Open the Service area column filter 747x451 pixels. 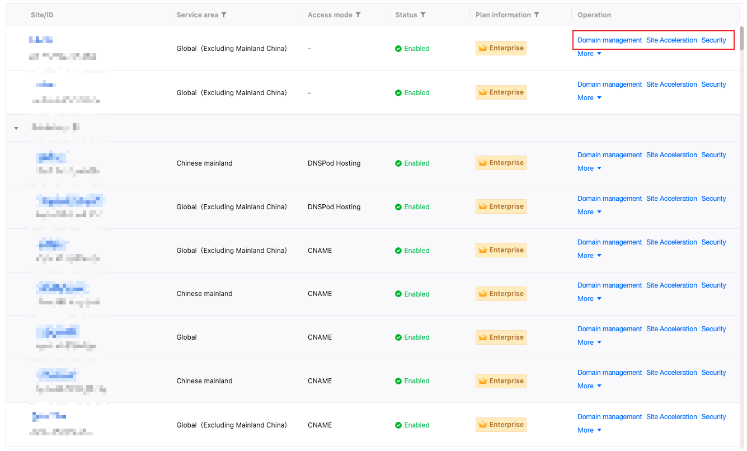(224, 15)
